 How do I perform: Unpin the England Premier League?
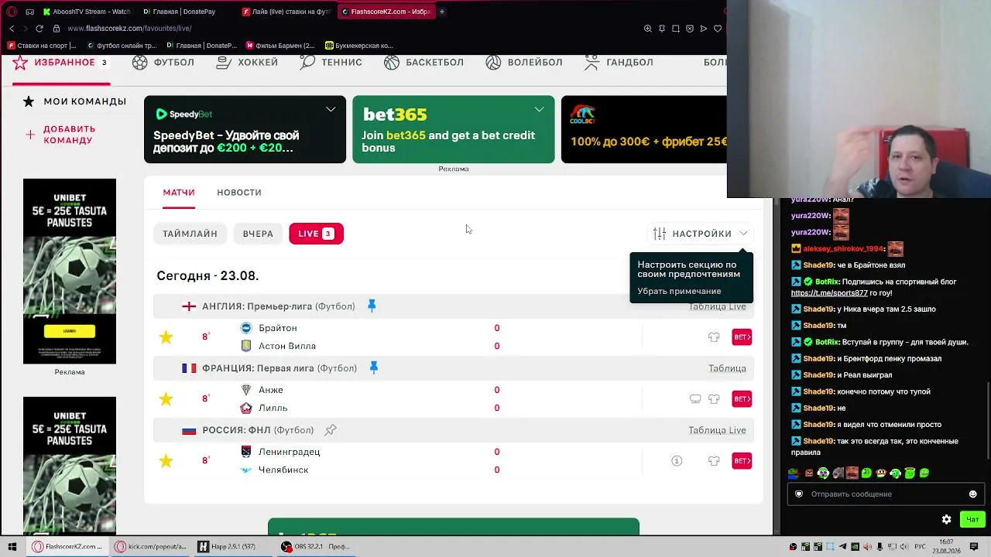(372, 306)
